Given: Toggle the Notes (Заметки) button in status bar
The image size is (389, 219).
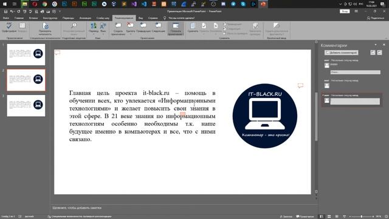Looking at the screenshot, I should point(286,217).
